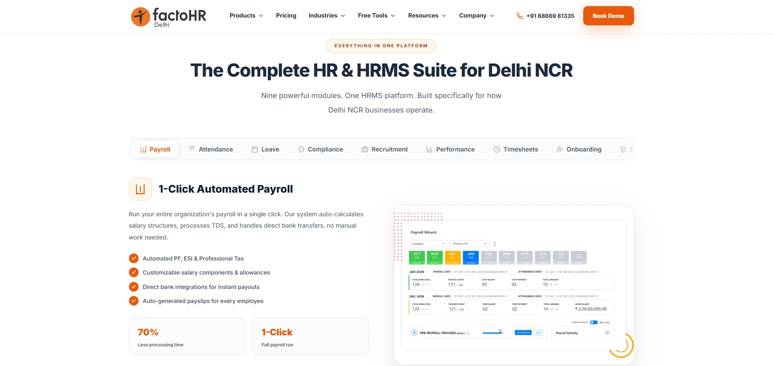Click the Payroll Activity panel title

(x=567, y=333)
